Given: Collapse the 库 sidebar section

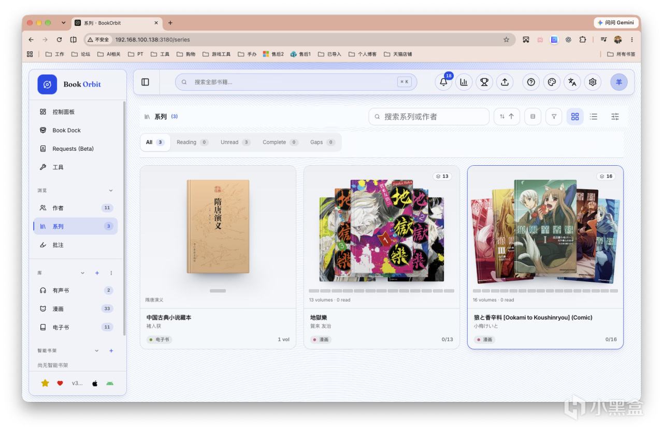Looking at the screenshot, I should (82, 273).
